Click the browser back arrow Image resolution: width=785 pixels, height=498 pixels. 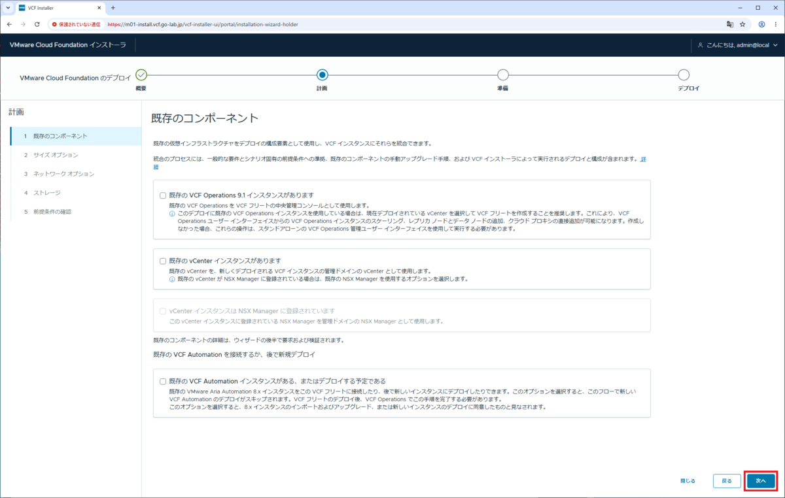tap(9, 24)
